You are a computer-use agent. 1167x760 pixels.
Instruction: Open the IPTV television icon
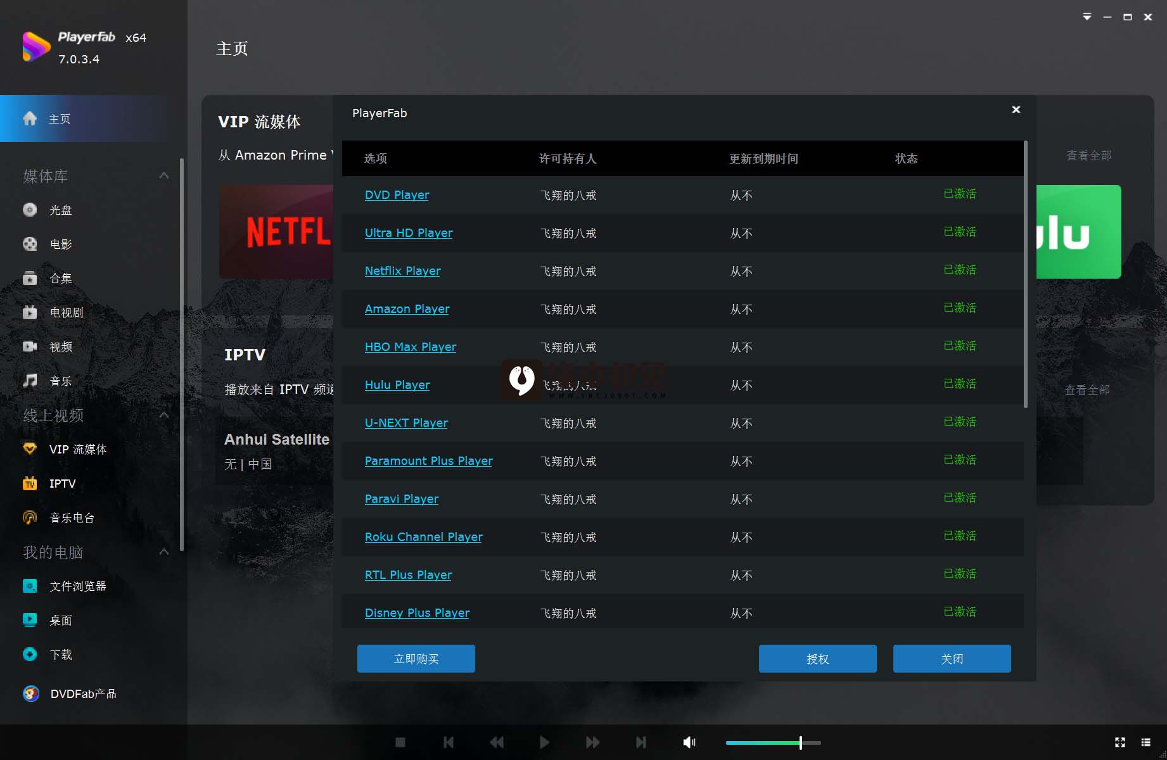[x=30, y=483]
